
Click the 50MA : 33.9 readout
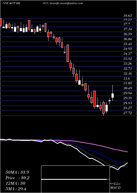click(17, 172)
